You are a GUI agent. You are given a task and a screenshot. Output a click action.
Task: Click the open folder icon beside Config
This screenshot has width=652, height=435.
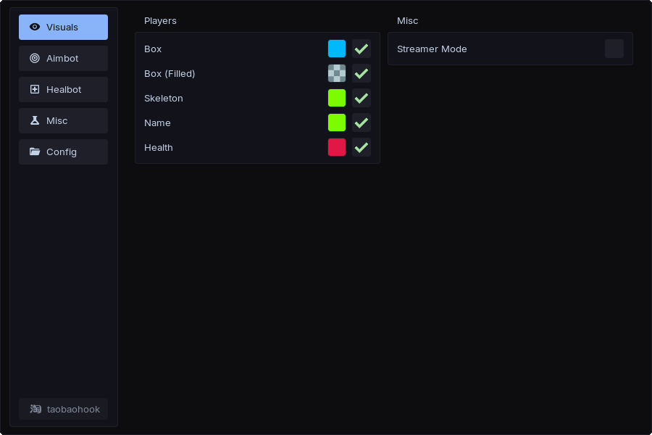pos(35,152)
